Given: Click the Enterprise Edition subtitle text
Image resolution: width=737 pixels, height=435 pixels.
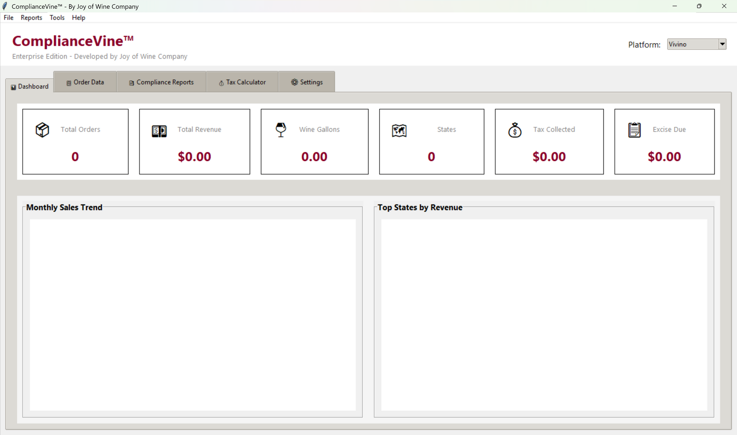Looking at the screenshot, I should click(x=100, y=56).
